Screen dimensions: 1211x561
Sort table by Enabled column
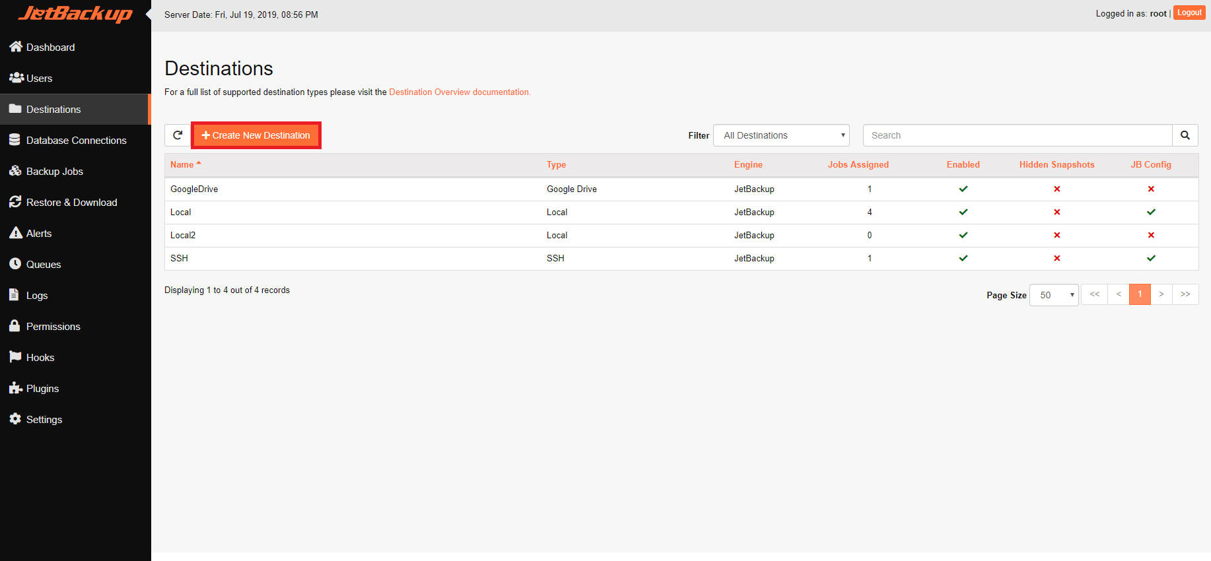coord(963,164)
